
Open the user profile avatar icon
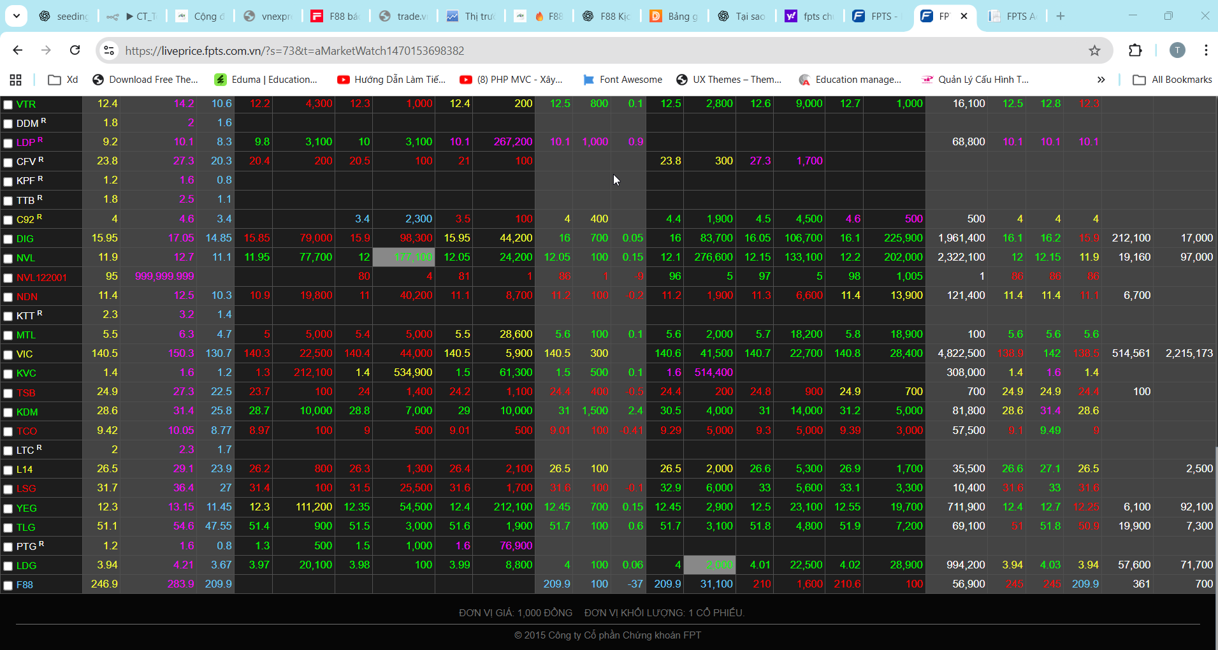(x=1177, y=50)
